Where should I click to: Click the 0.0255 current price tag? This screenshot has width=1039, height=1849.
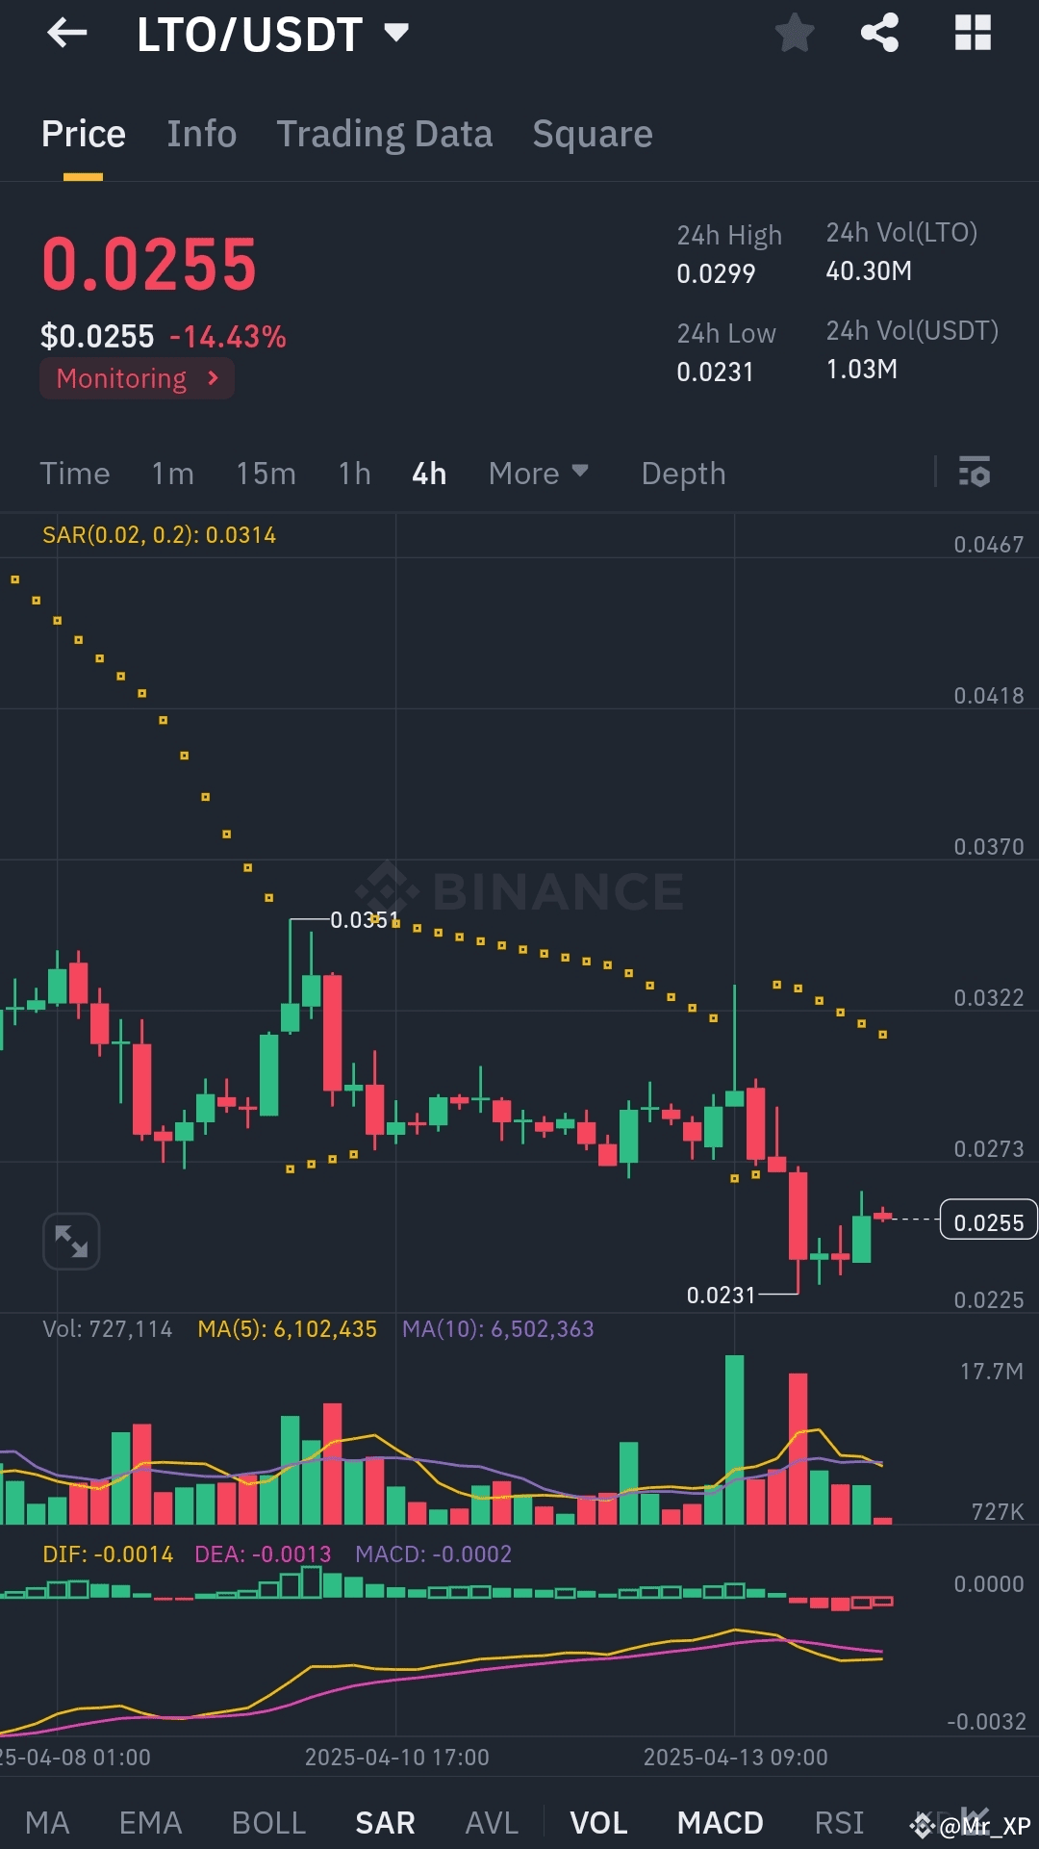click(x=989, y=1220)
